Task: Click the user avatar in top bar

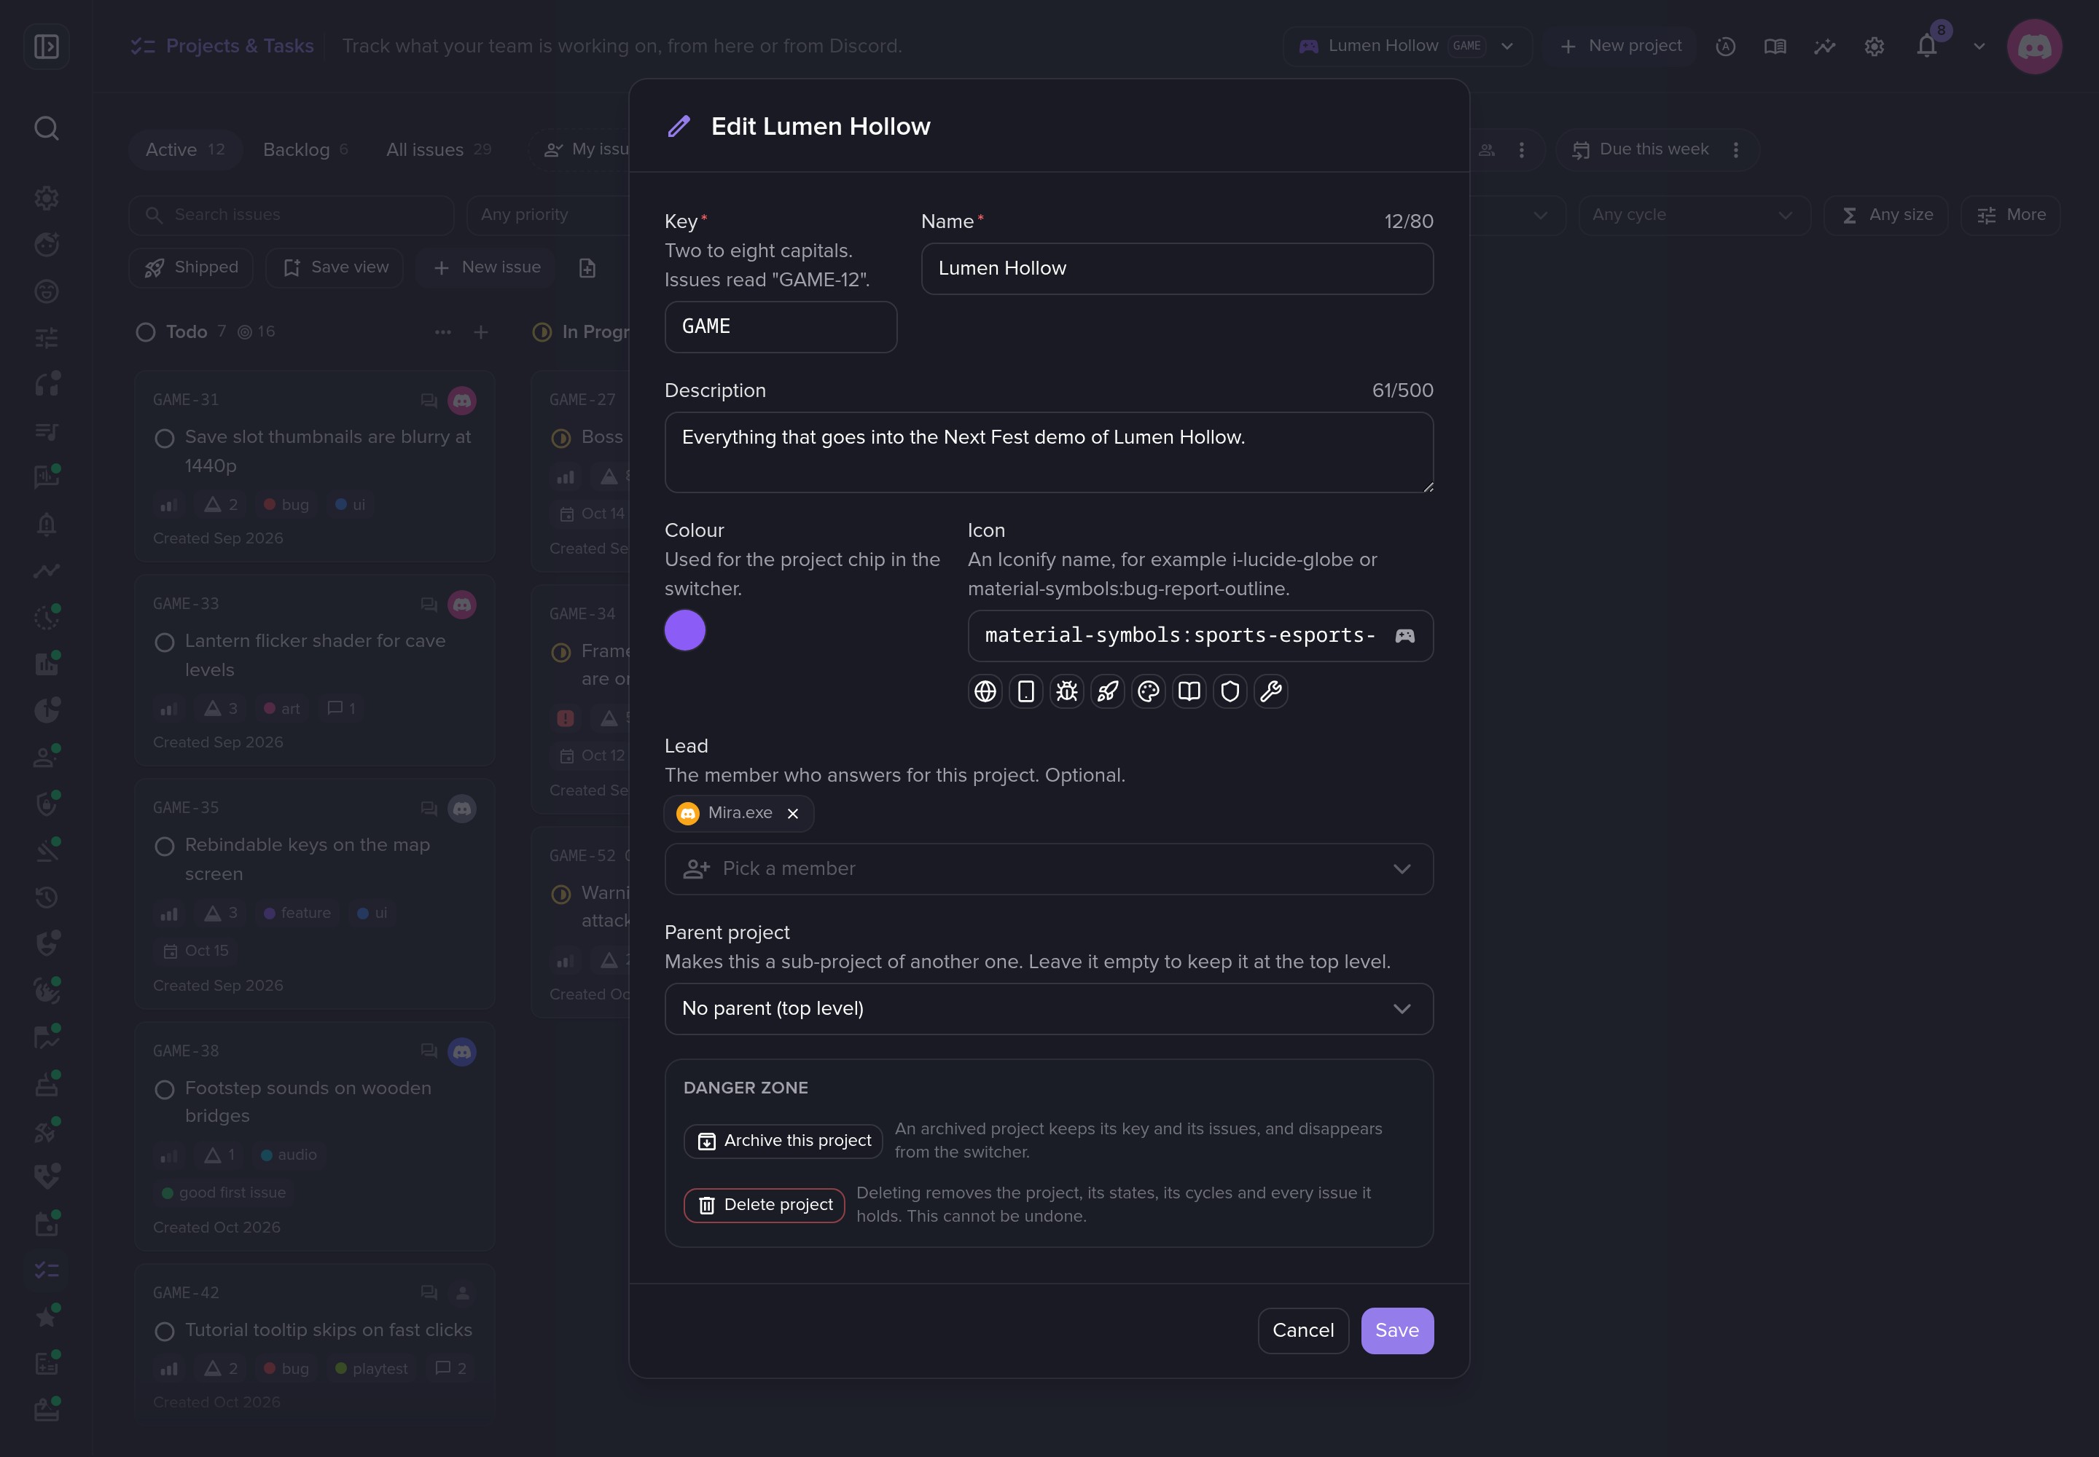Action: click(x=2034, y=47)
